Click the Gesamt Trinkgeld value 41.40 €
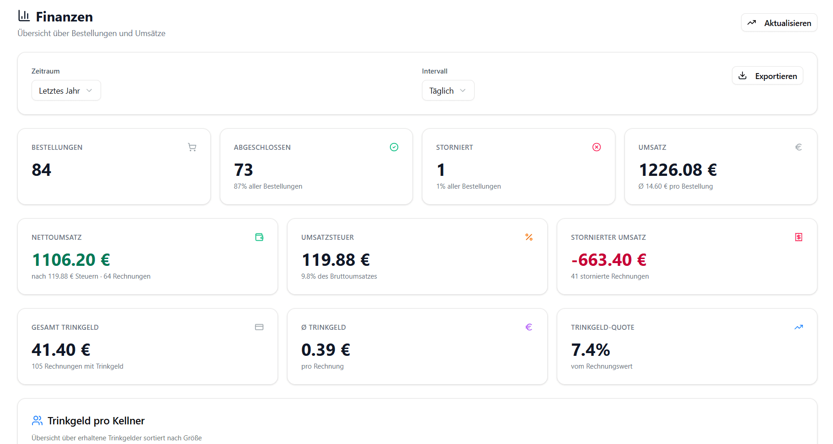 [x=61, y=350]
